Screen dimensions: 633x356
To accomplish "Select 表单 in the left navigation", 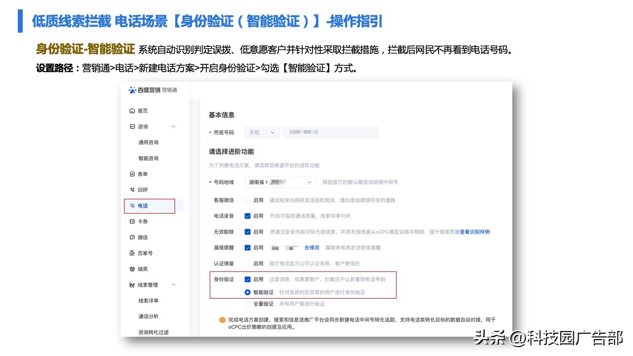I will (143, 174).
